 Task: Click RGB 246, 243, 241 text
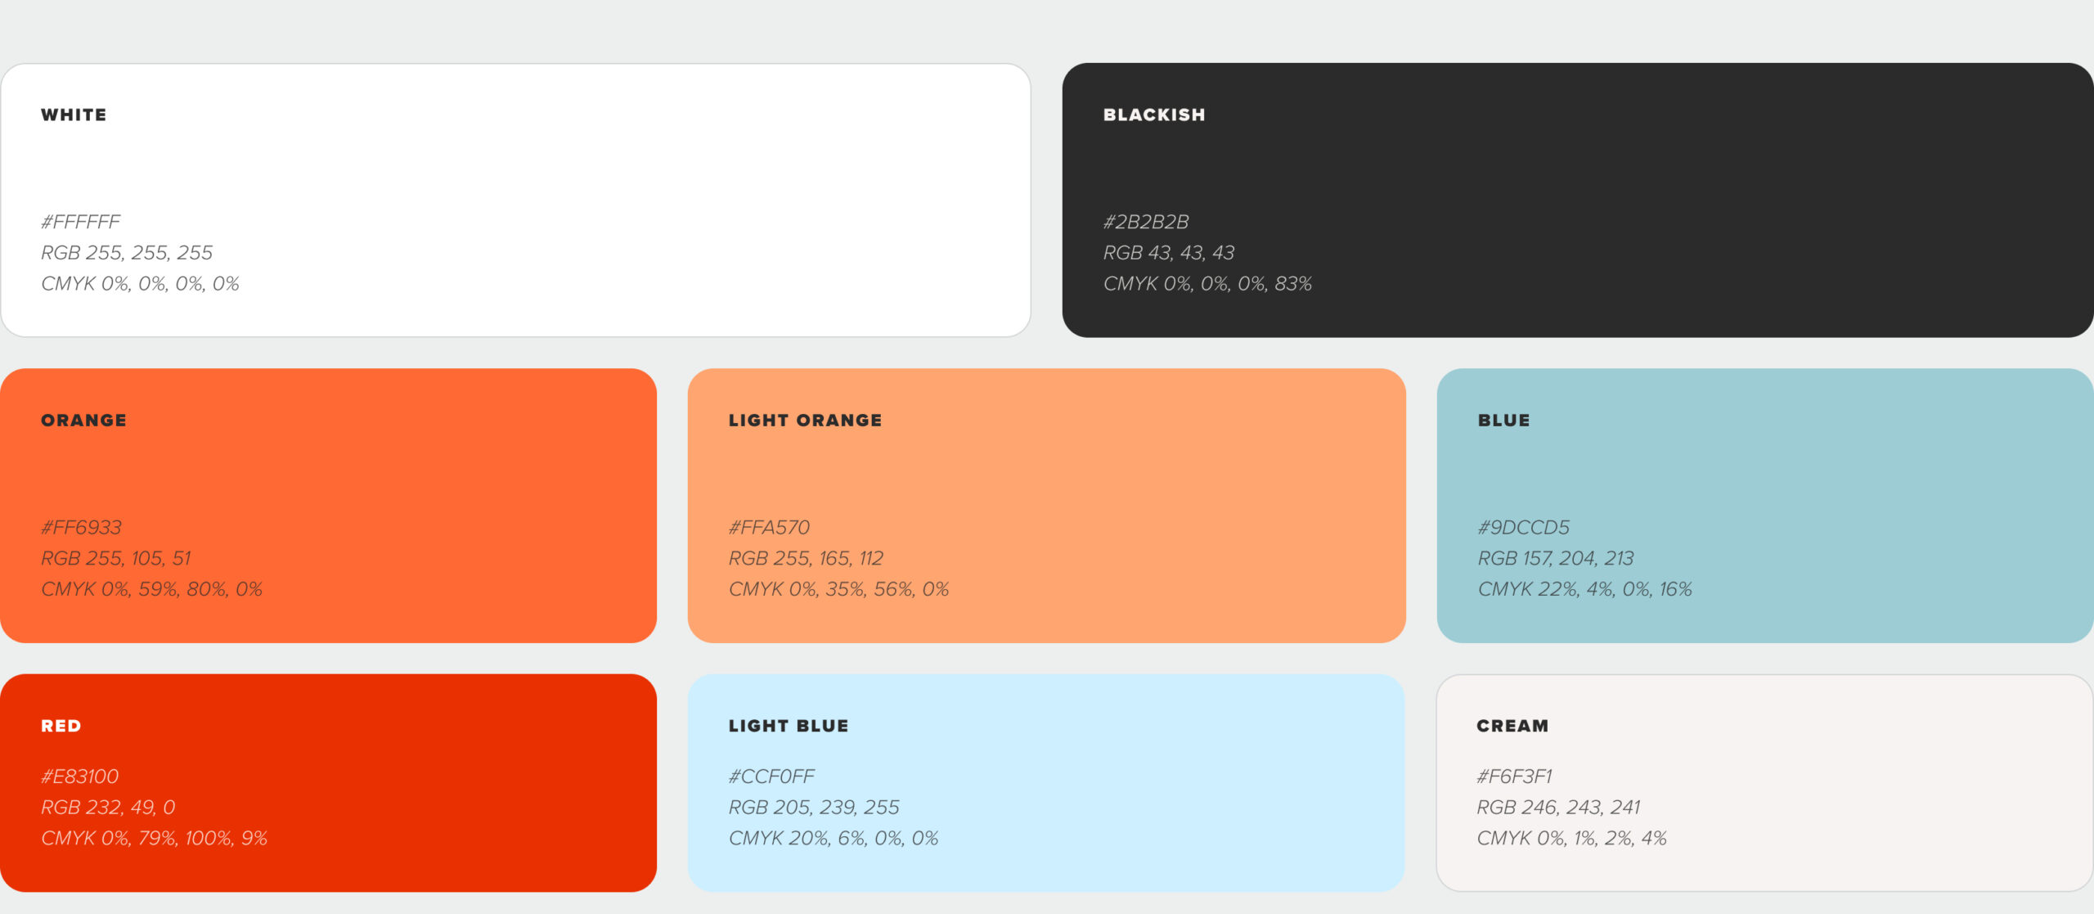pyautogui.click(x=1557, y=808)
